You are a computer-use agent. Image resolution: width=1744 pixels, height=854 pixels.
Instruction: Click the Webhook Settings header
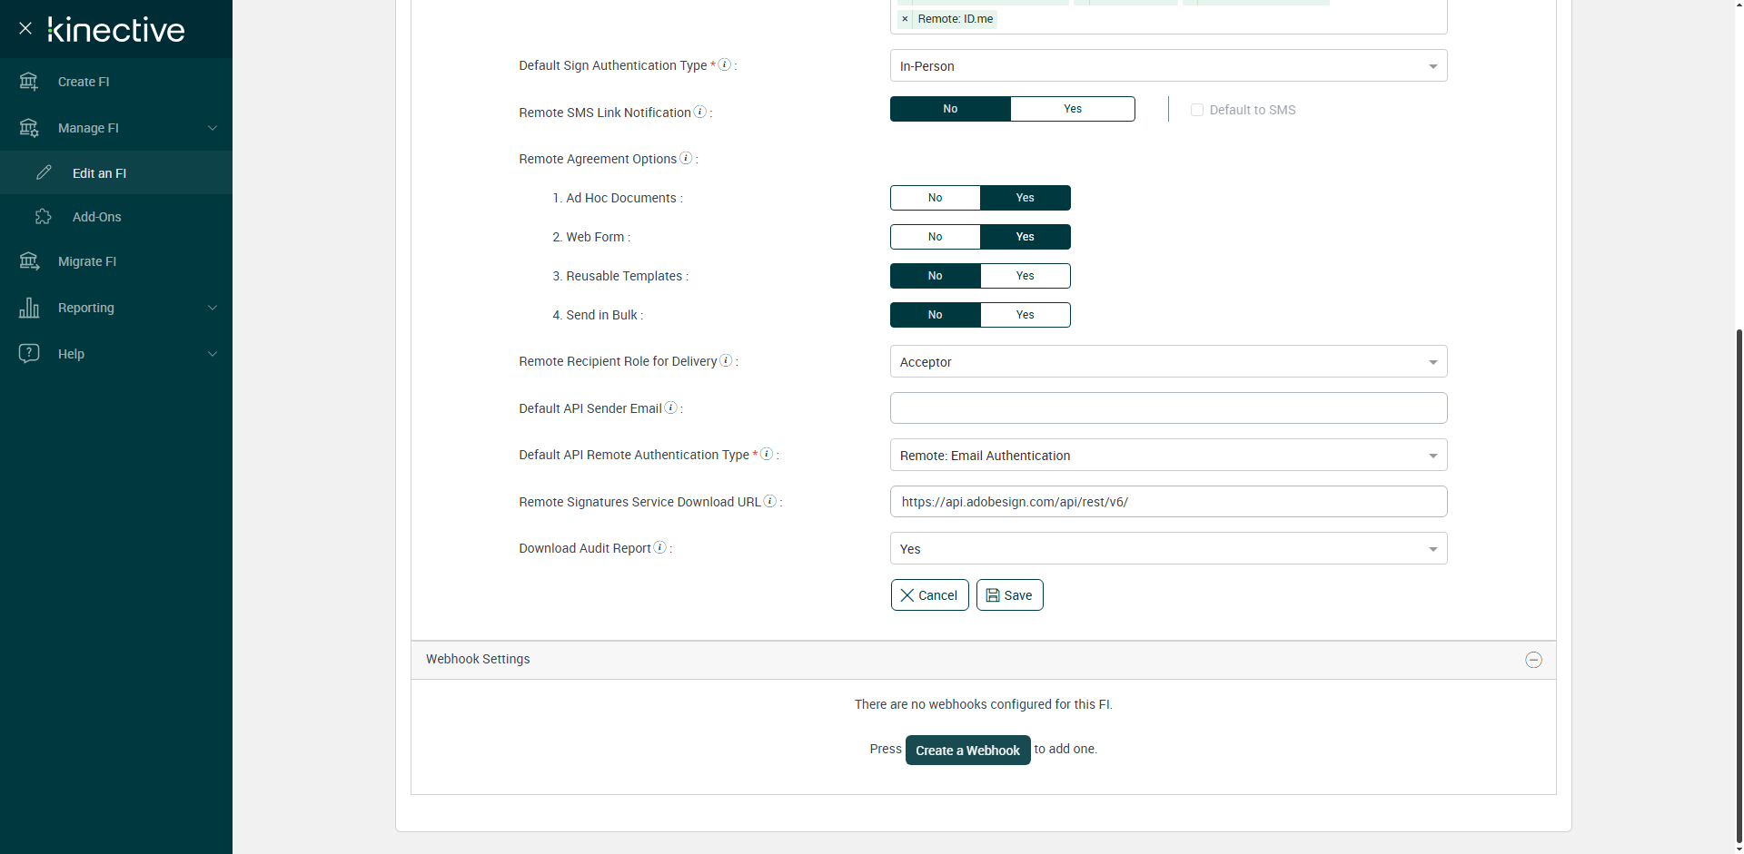coord(983,660)
